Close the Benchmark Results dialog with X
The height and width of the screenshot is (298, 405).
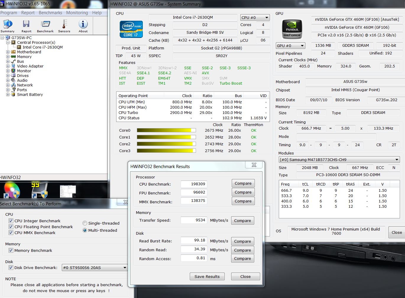[254, 165]
